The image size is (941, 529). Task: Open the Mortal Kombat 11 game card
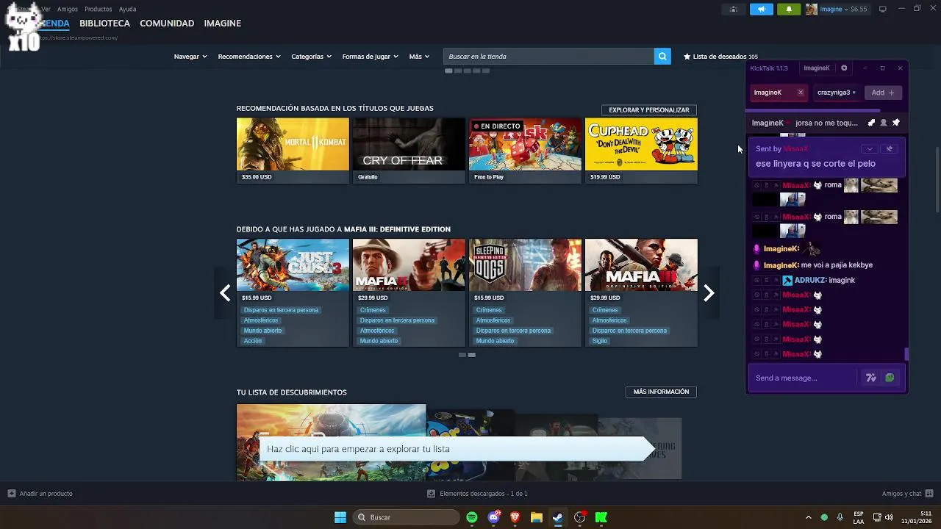[x=293, y=151]
